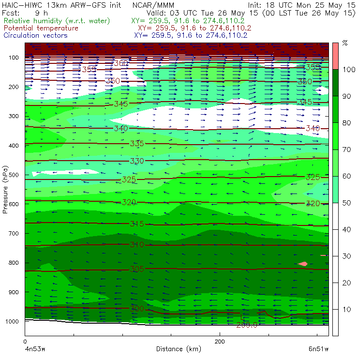
Task: Click the '300' potential temperature contour label
Action: coord(137,309)
